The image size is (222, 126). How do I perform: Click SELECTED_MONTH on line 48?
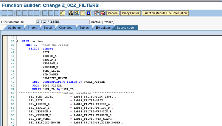55,78
